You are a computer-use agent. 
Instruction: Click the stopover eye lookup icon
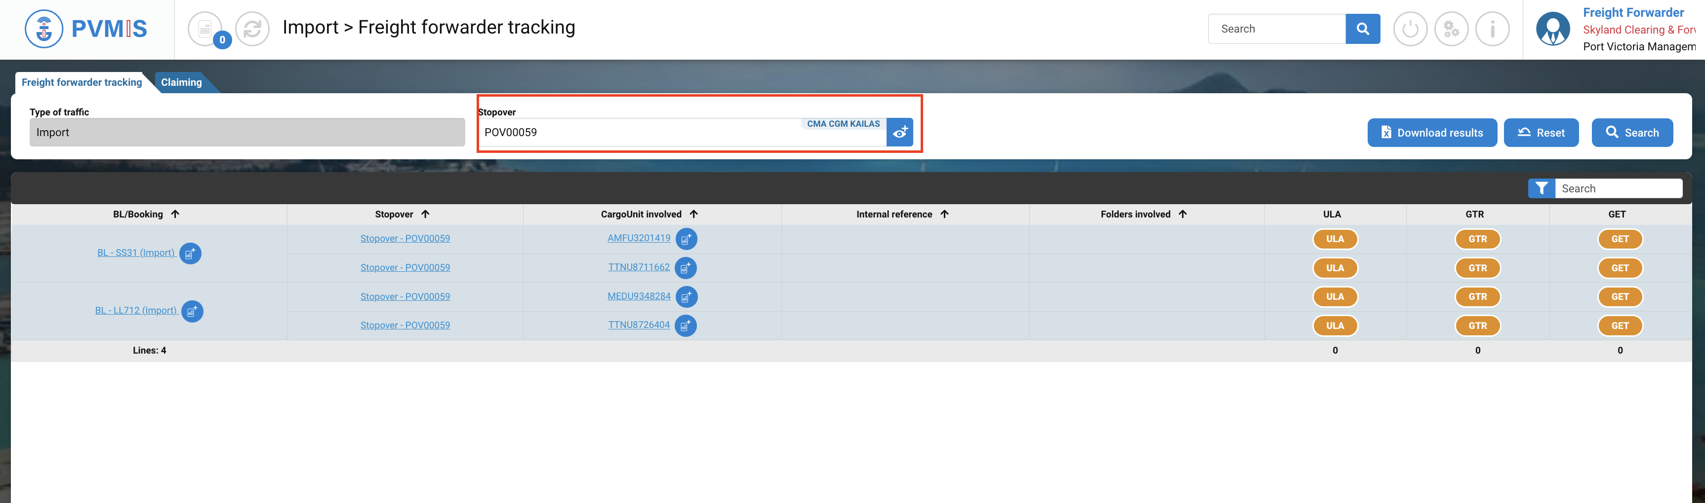(x=900, y=133)
